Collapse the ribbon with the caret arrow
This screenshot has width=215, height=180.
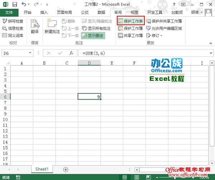pos(211,43)
